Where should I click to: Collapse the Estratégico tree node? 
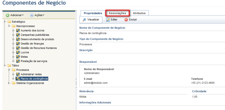[5, 22]
